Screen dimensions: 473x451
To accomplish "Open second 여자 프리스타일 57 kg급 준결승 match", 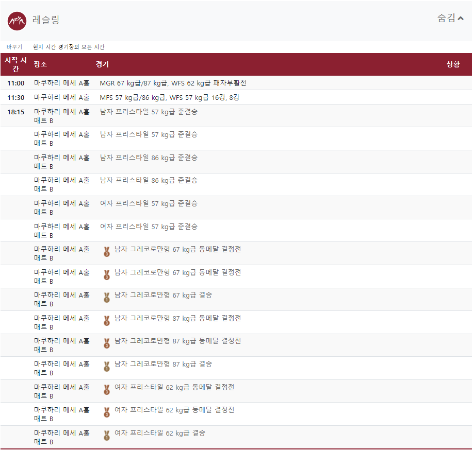I will click(x=149, y=227).
